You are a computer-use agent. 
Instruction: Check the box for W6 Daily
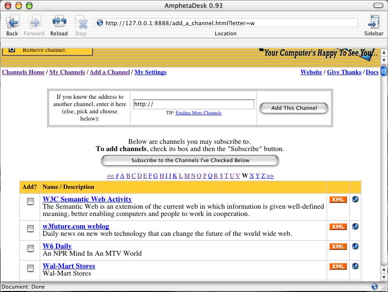30,248
